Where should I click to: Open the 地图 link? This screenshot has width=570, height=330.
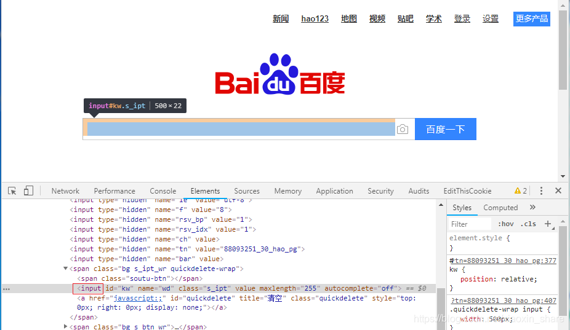[x=349, y=19]
